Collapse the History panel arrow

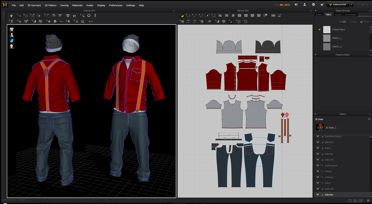point(316,114)
